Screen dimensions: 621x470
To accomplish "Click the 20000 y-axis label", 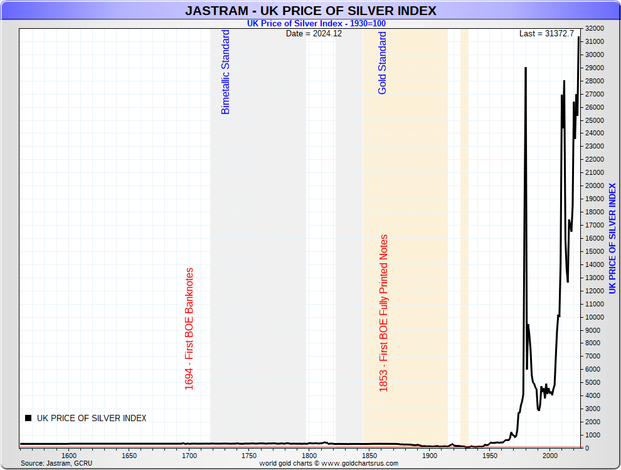I will point(595,185).
